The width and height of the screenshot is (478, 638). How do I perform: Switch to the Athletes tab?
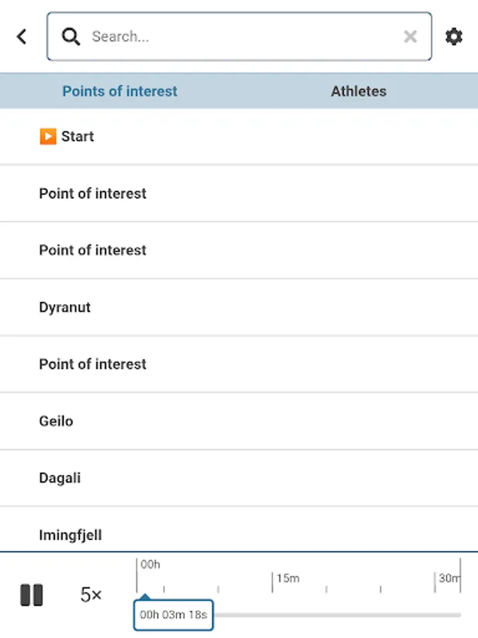coord(358,91)
